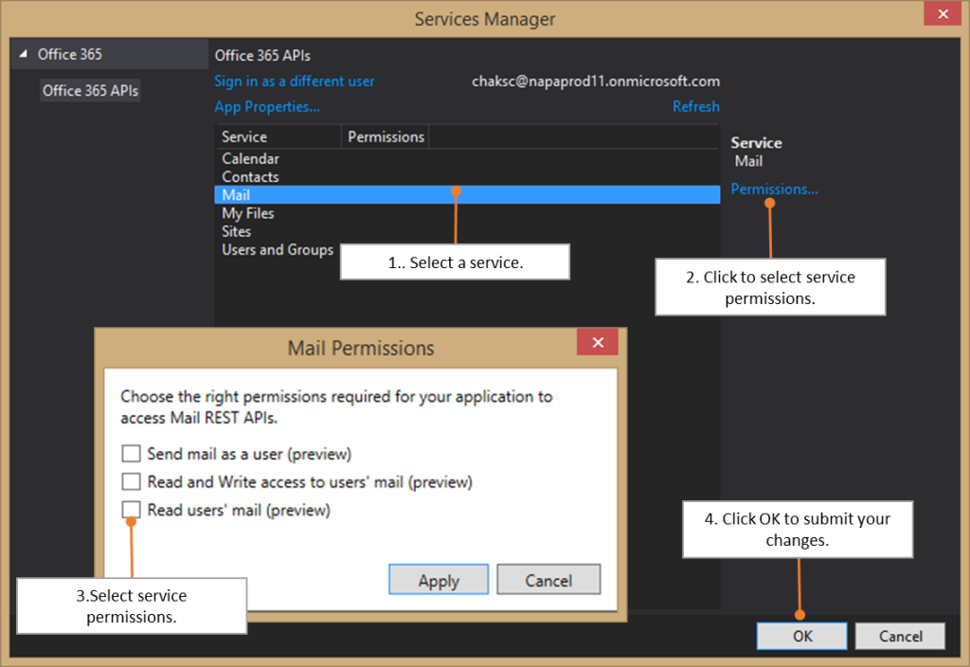Image resolution: width=970 pixels, height=667 pixels.
Task: Click OK in Services Manager
Action: coord(802,636)
